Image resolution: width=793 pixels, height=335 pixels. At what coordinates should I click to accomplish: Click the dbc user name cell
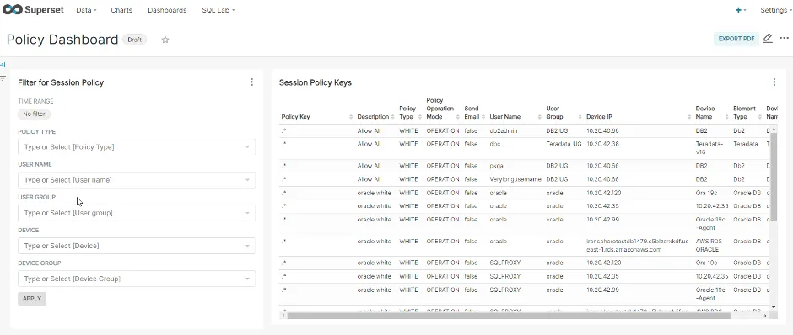[495, 144]
